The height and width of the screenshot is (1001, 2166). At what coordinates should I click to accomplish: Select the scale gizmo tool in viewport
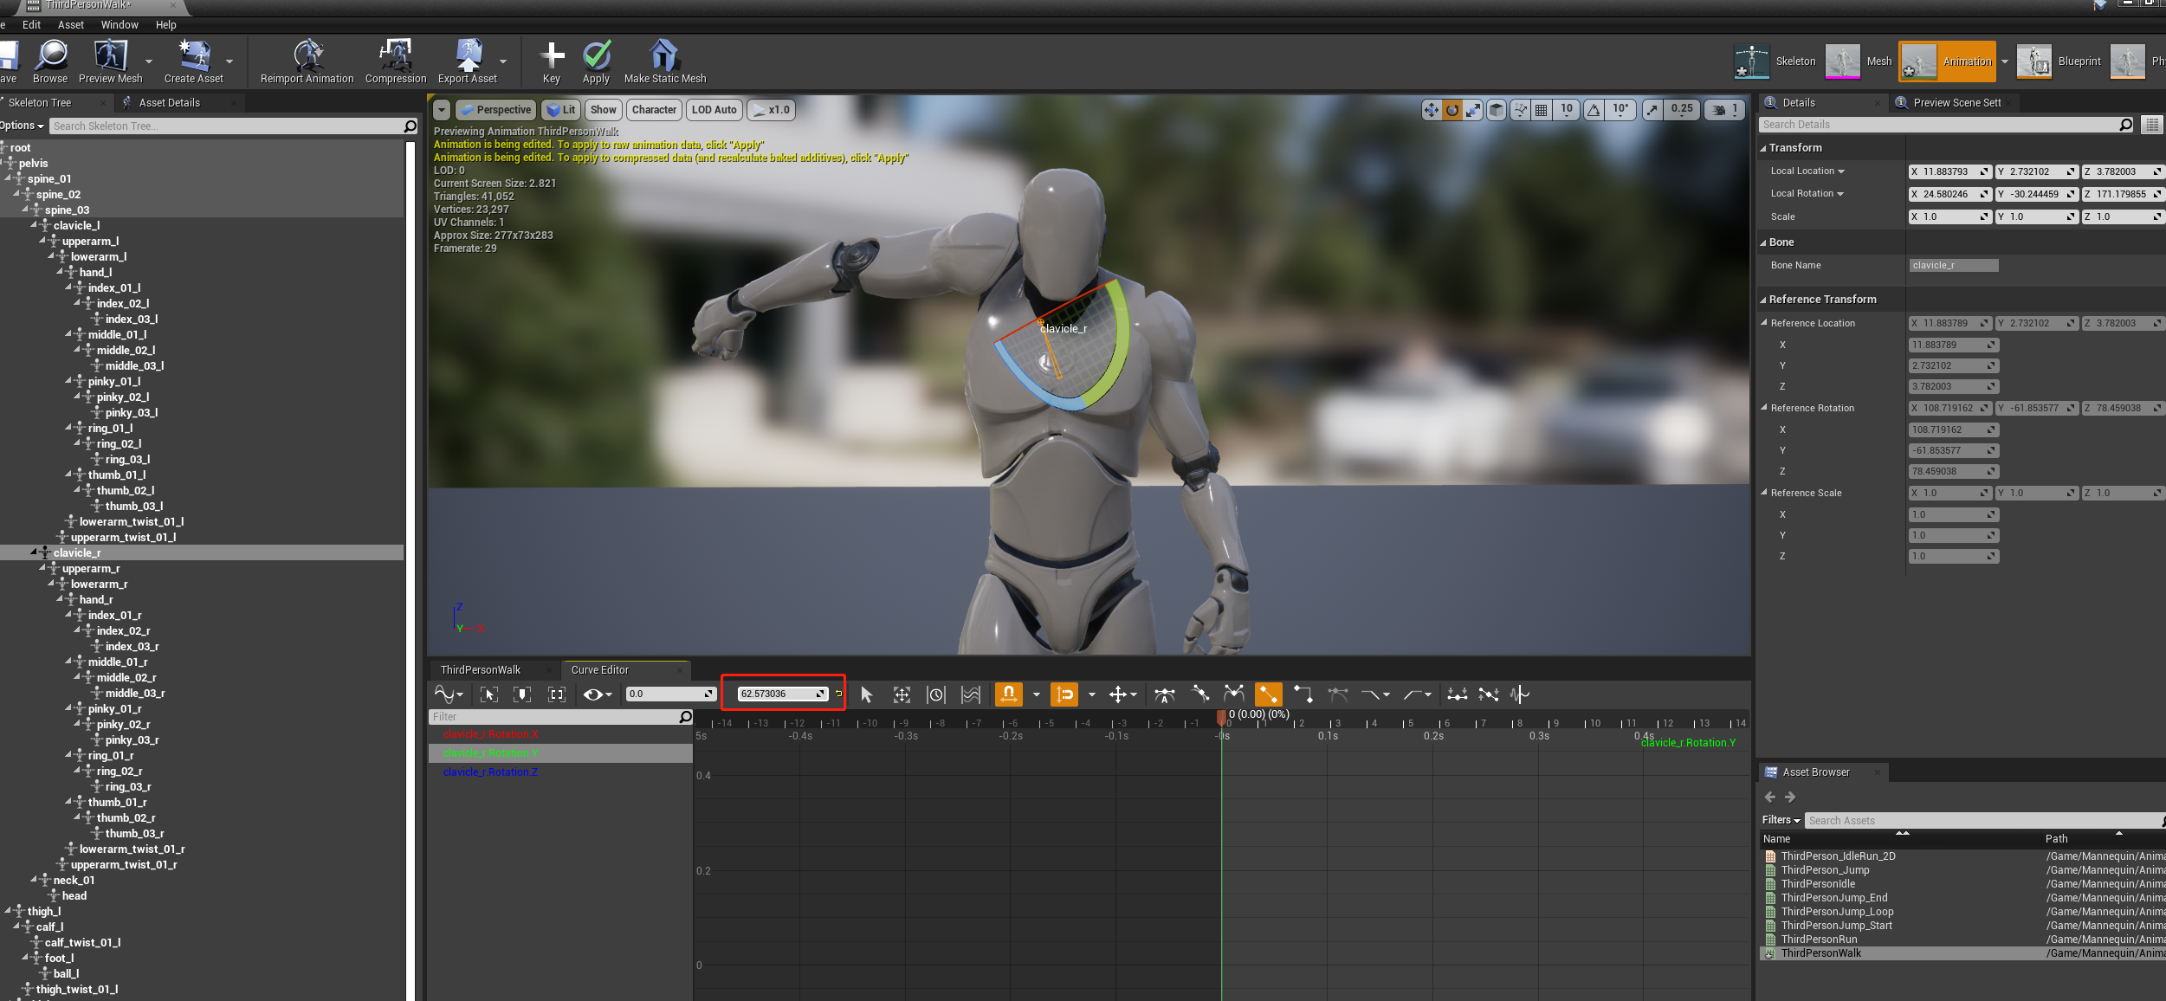1473,110
